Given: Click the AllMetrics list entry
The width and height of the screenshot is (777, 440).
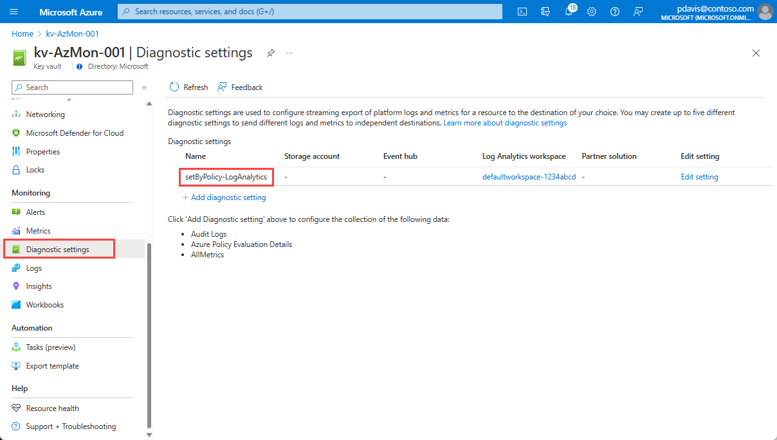Looking at the screenshot, I should click(207, 255).
